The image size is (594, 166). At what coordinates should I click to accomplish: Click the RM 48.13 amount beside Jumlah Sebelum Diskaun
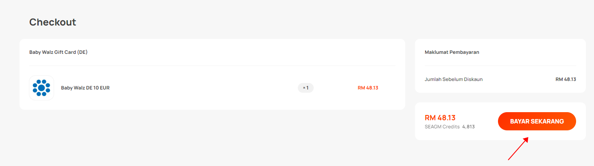click(566, 79)
